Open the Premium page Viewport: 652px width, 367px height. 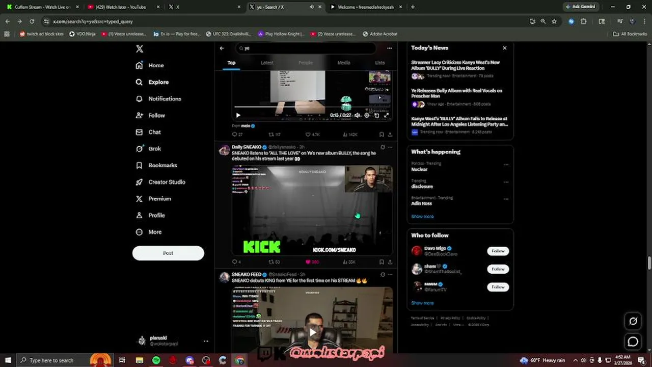(x=153, y=199)
